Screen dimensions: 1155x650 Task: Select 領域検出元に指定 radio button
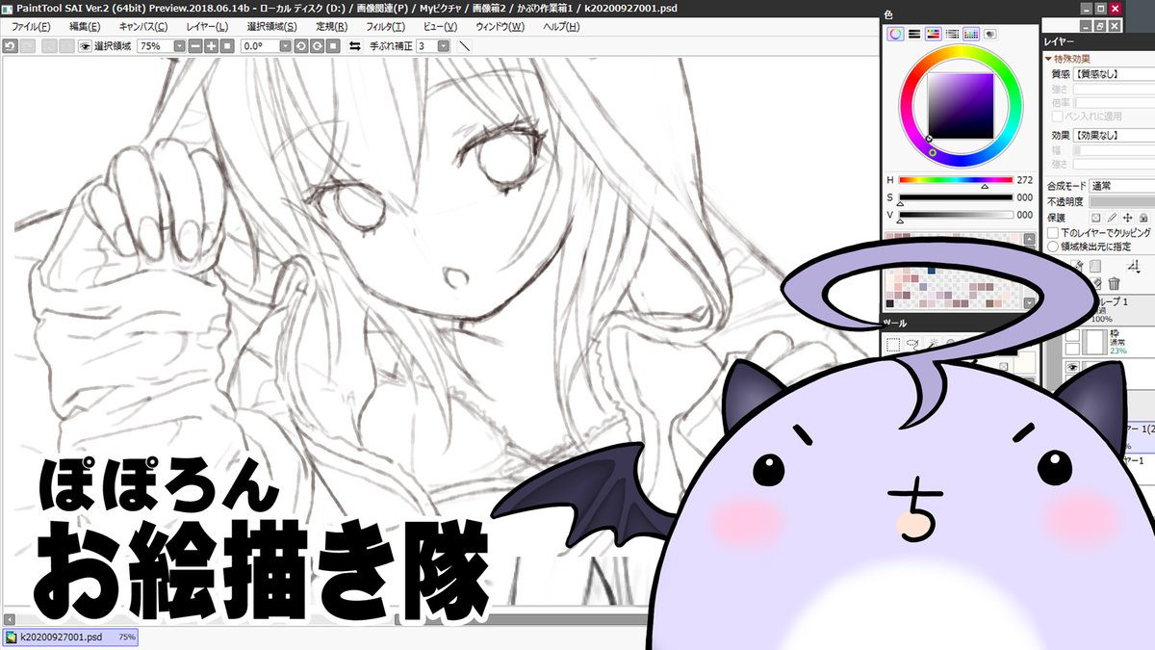tap(1053, 247)
